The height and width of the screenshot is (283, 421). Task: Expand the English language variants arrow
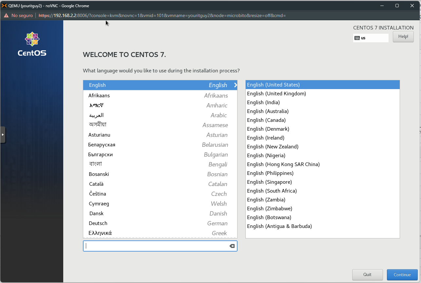235,85
